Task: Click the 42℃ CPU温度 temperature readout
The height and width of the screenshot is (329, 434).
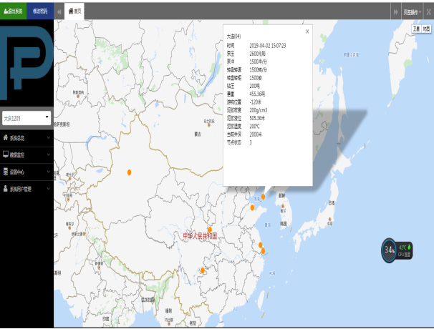Action: pos(405,250)
